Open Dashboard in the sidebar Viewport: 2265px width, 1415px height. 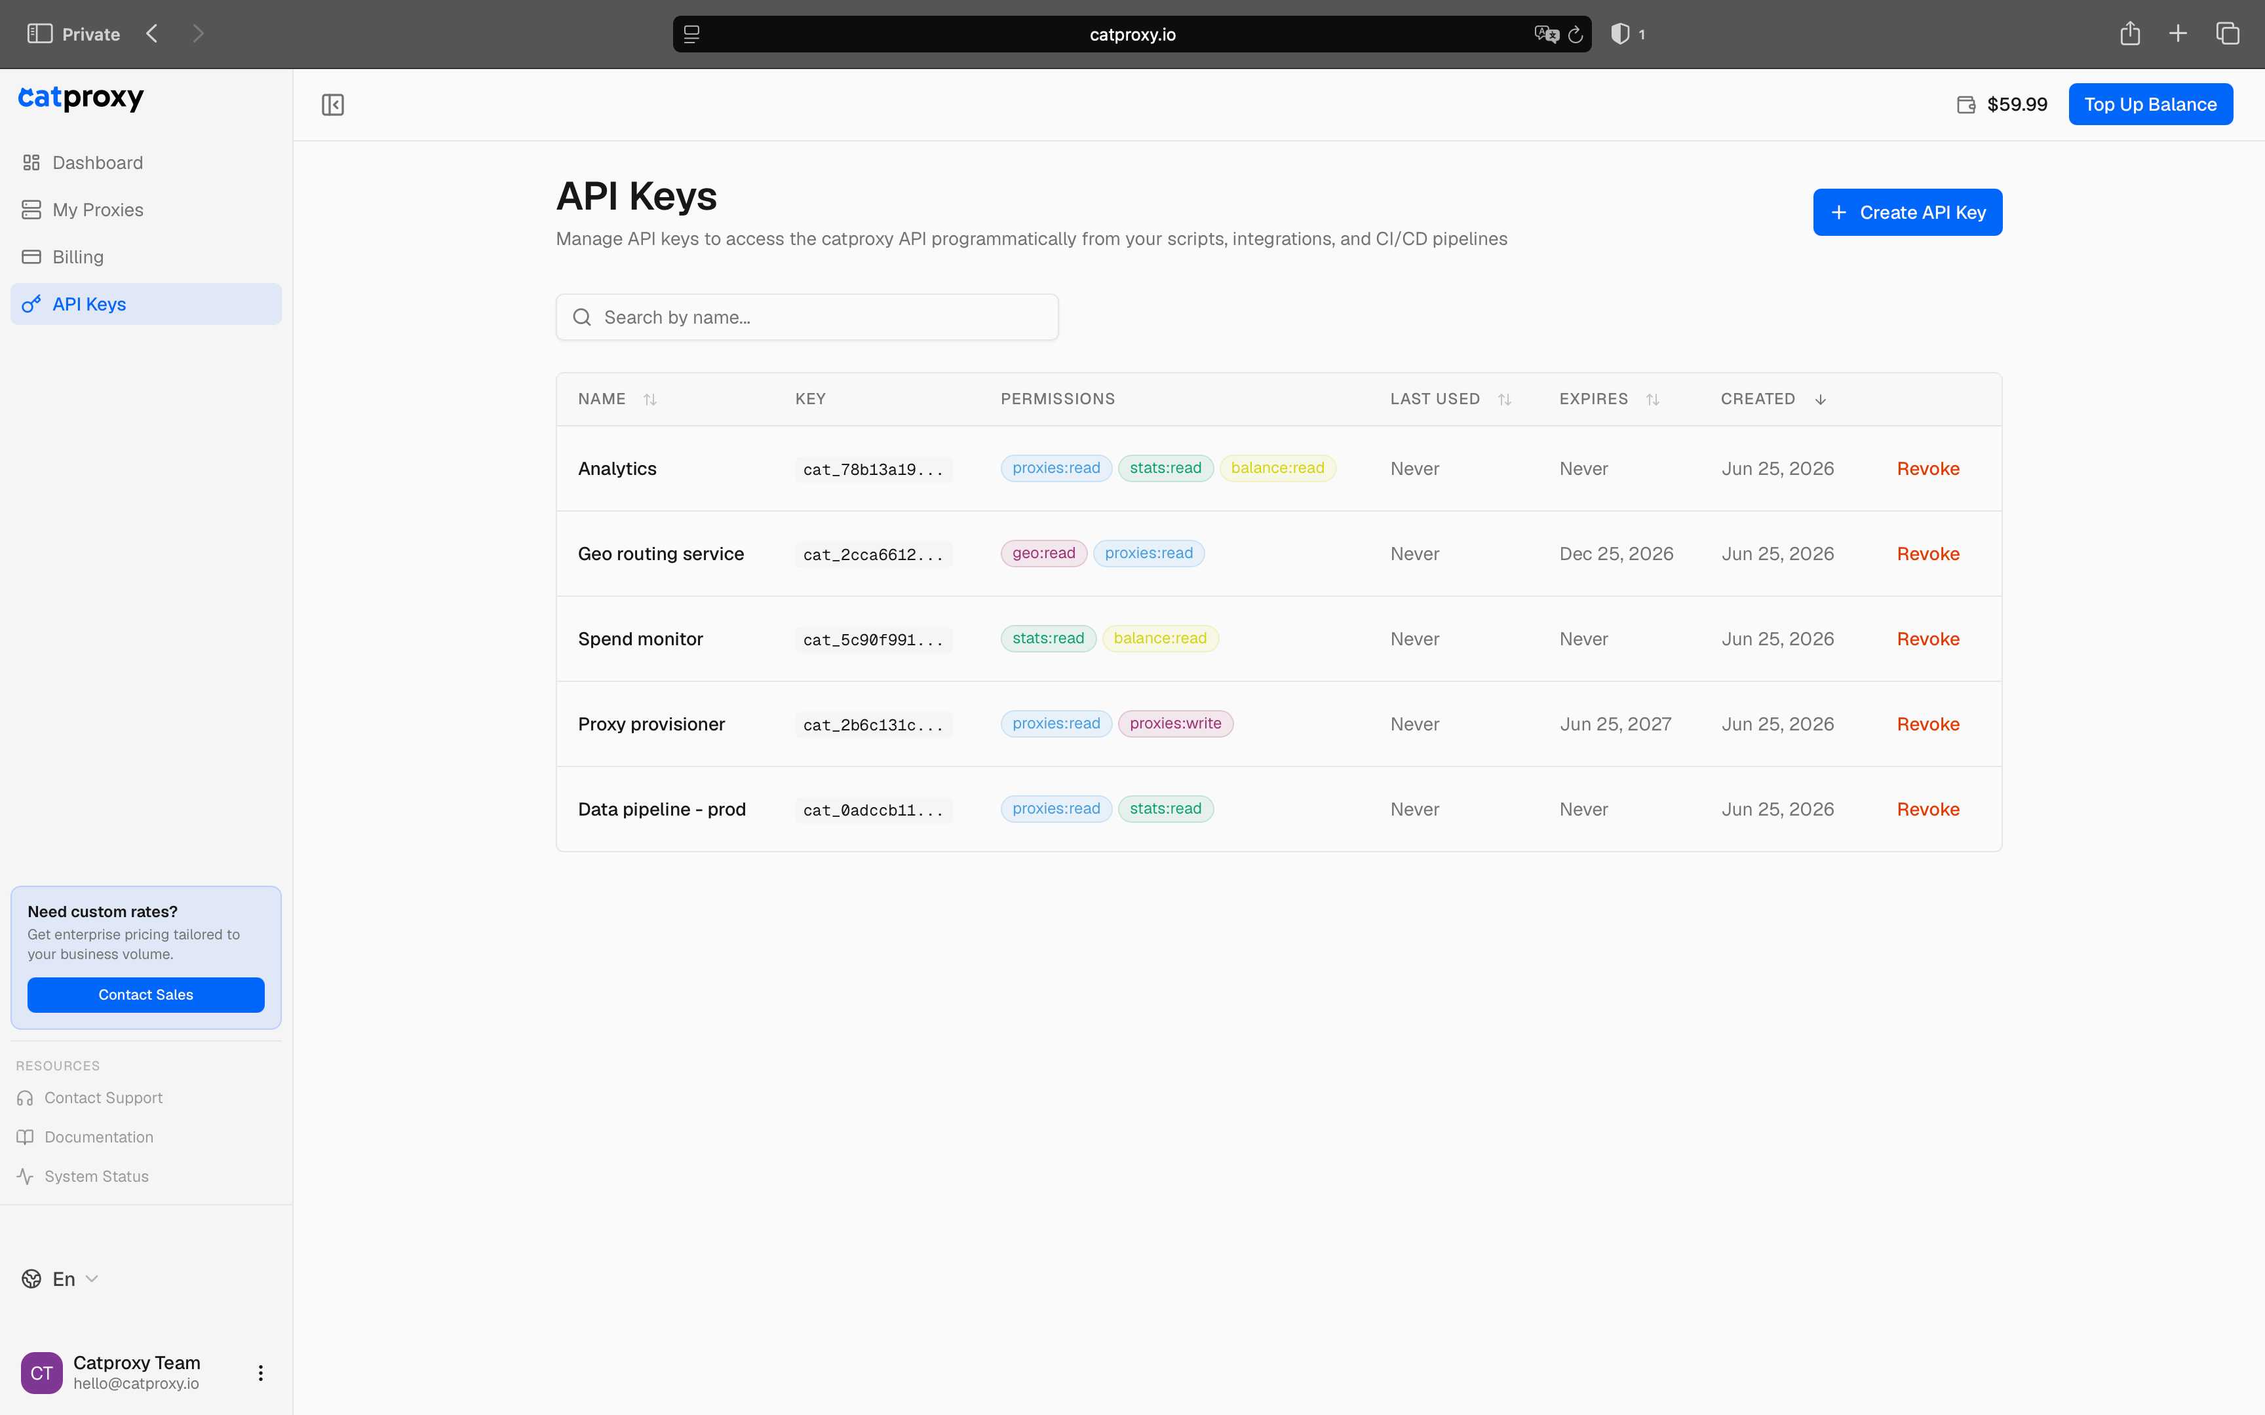coord(146,163)
